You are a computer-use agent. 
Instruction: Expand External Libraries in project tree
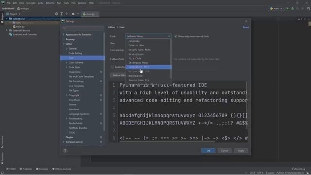pos(6,31)
